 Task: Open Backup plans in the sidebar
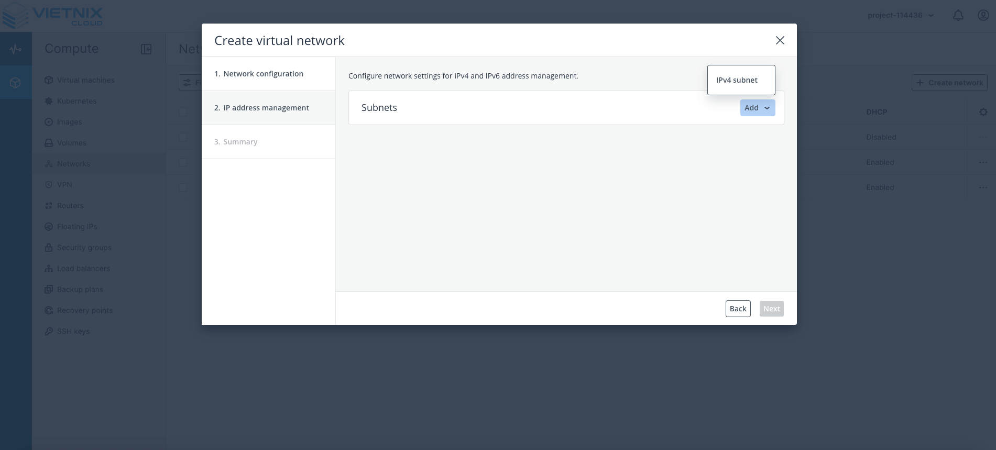click(x=98, y=289)
